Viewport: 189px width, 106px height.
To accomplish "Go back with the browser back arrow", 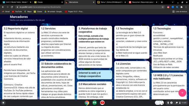I will point(3,7).
